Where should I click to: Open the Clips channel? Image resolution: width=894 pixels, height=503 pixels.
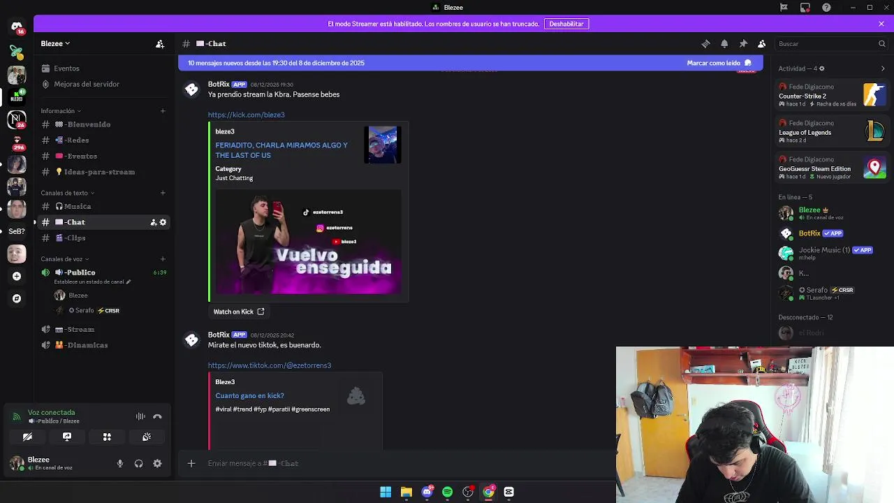(104, 238)
